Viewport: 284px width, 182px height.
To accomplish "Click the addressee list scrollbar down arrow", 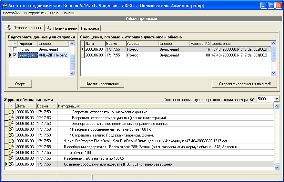I will [x=72, y=73].
